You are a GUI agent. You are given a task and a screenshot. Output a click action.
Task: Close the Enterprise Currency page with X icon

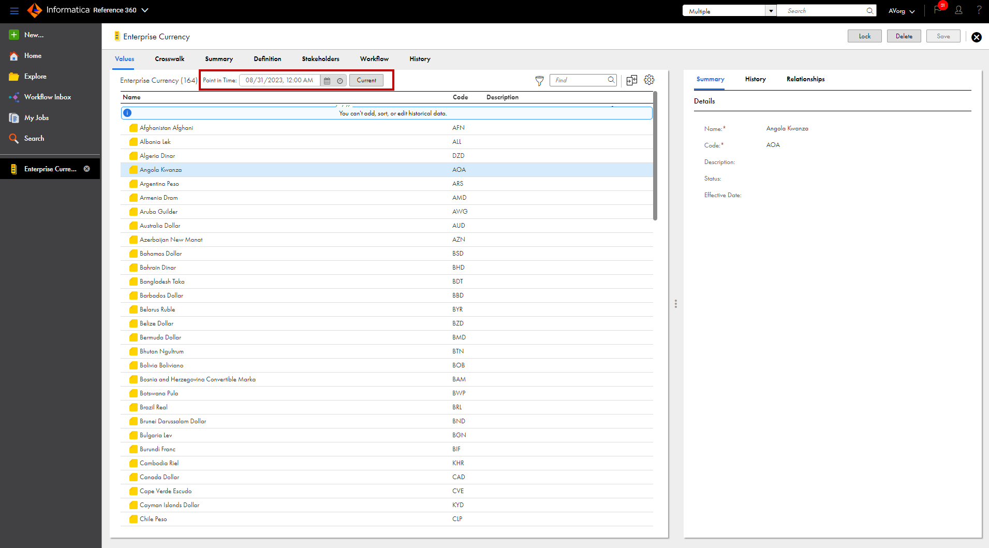976,37
